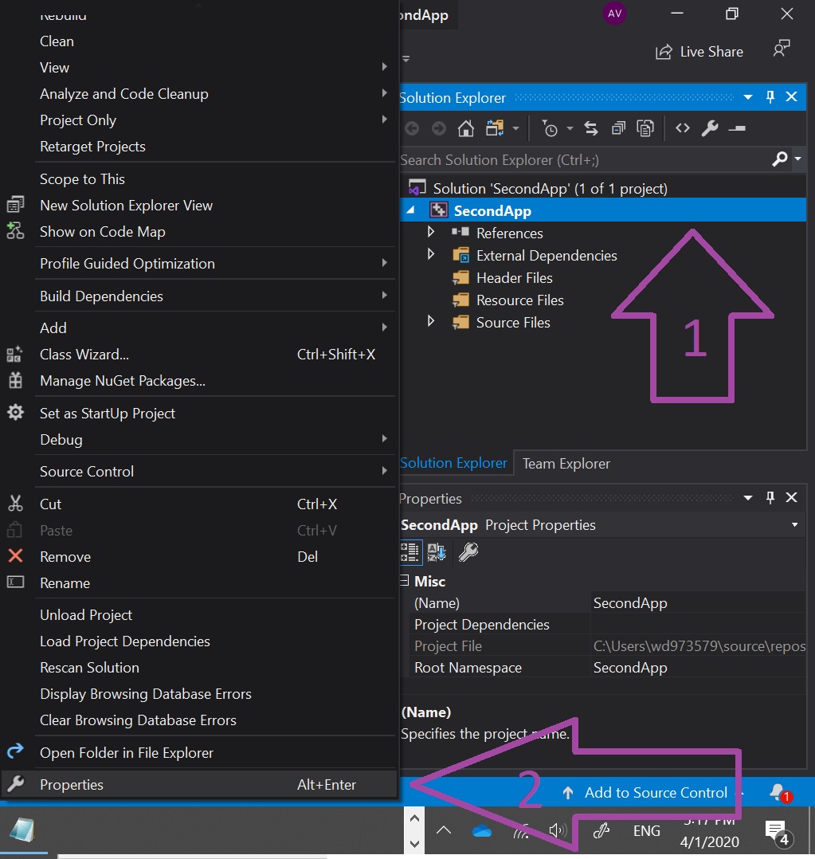Pin the Properties panel

point(770,497)
